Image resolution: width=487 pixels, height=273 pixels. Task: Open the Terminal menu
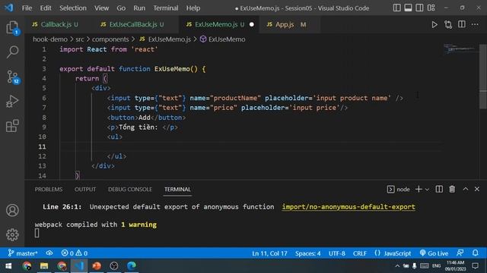pyautogui.click(x=166, y=8)
